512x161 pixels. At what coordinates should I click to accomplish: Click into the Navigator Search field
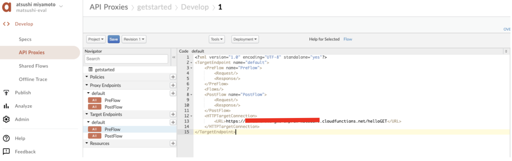click(x=126, y=59)
